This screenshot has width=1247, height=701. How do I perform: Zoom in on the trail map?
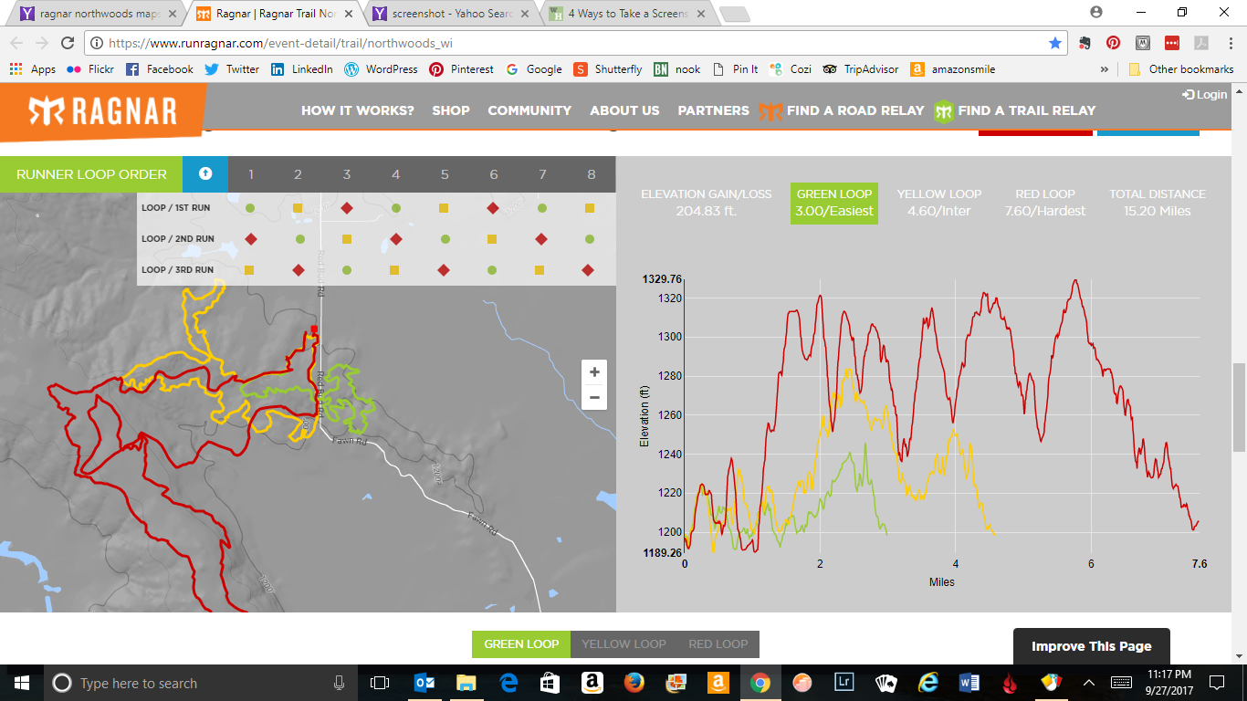point(594,372)
